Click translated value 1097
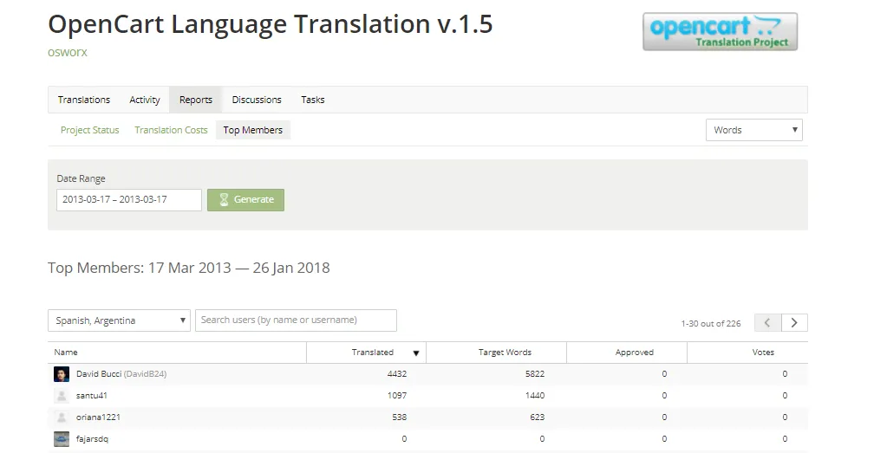Image resolution: width=874 pixels, height=453 pixels. tap(397, 396)
